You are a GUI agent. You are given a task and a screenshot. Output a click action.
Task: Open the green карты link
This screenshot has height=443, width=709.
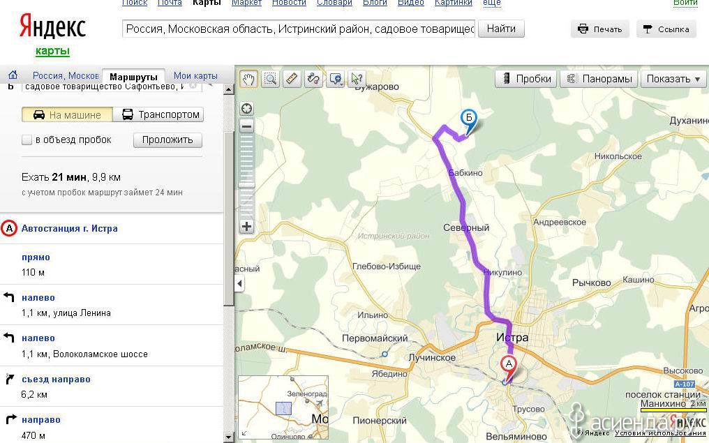pos(52,51)
